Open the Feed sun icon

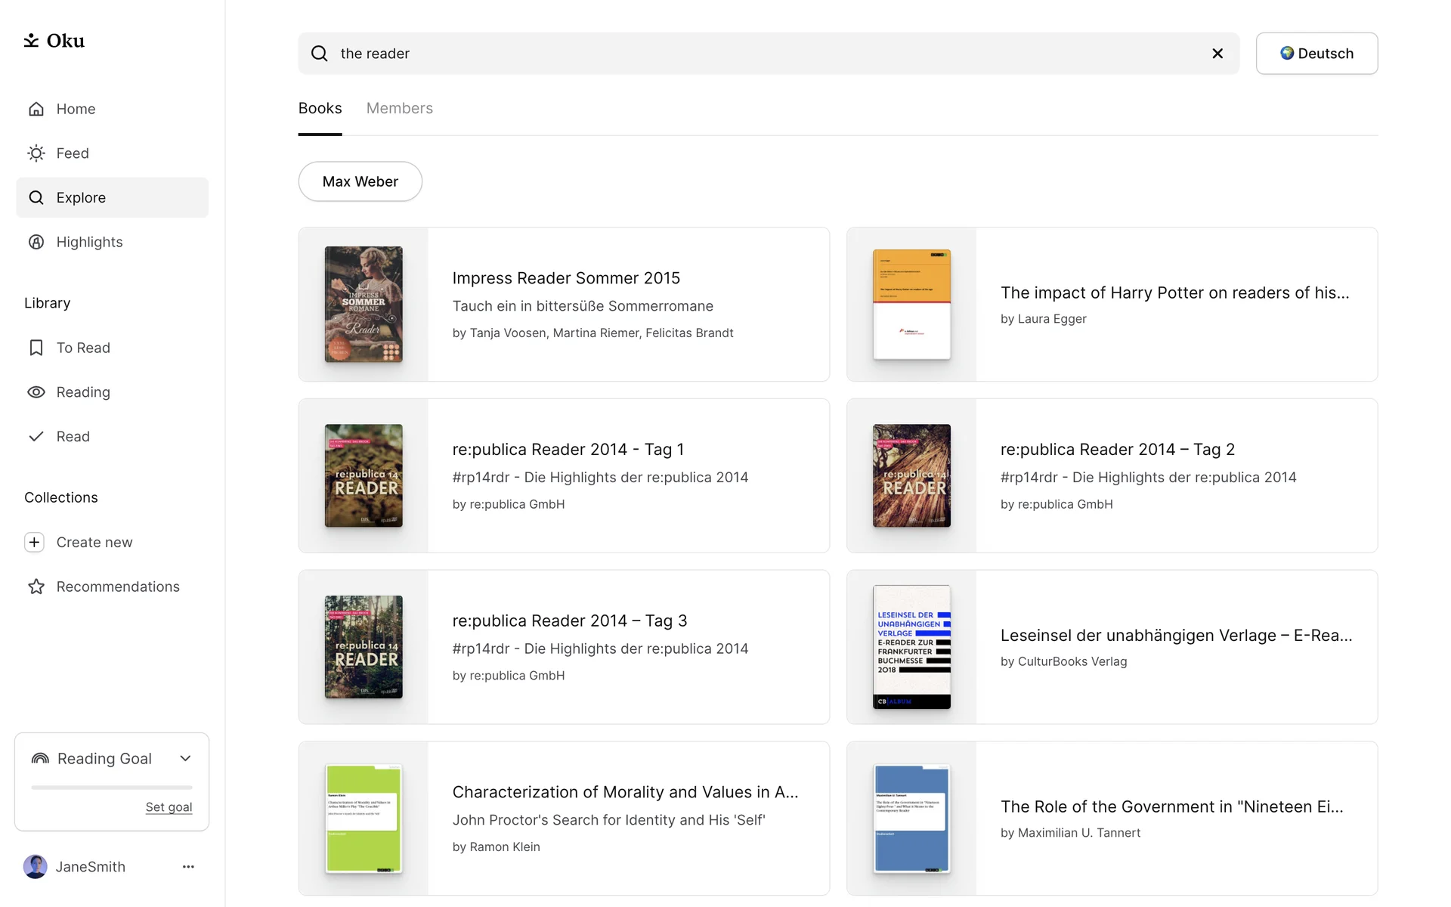pyautogui.click(x=36, y=153)
